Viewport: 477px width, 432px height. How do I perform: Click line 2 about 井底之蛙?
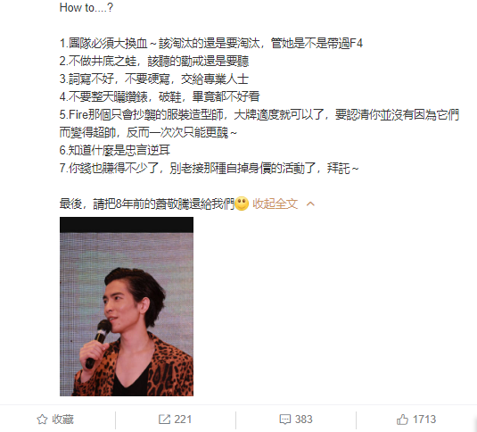point(154,62)
